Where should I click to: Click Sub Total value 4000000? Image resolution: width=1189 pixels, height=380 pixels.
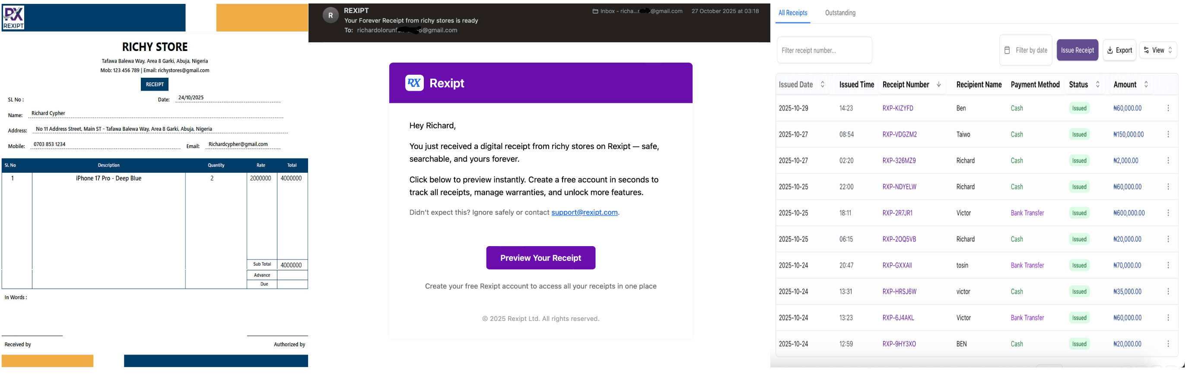click(291, 265)
